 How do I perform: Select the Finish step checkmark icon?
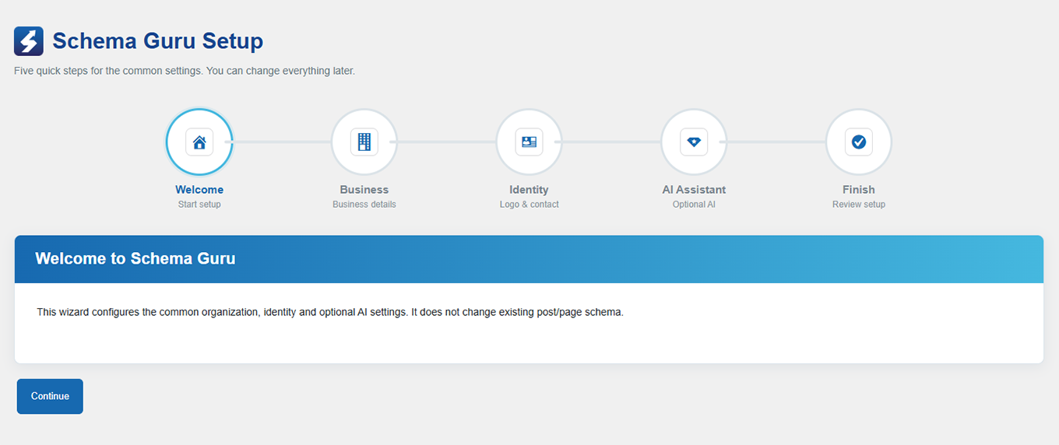[859, 142]
